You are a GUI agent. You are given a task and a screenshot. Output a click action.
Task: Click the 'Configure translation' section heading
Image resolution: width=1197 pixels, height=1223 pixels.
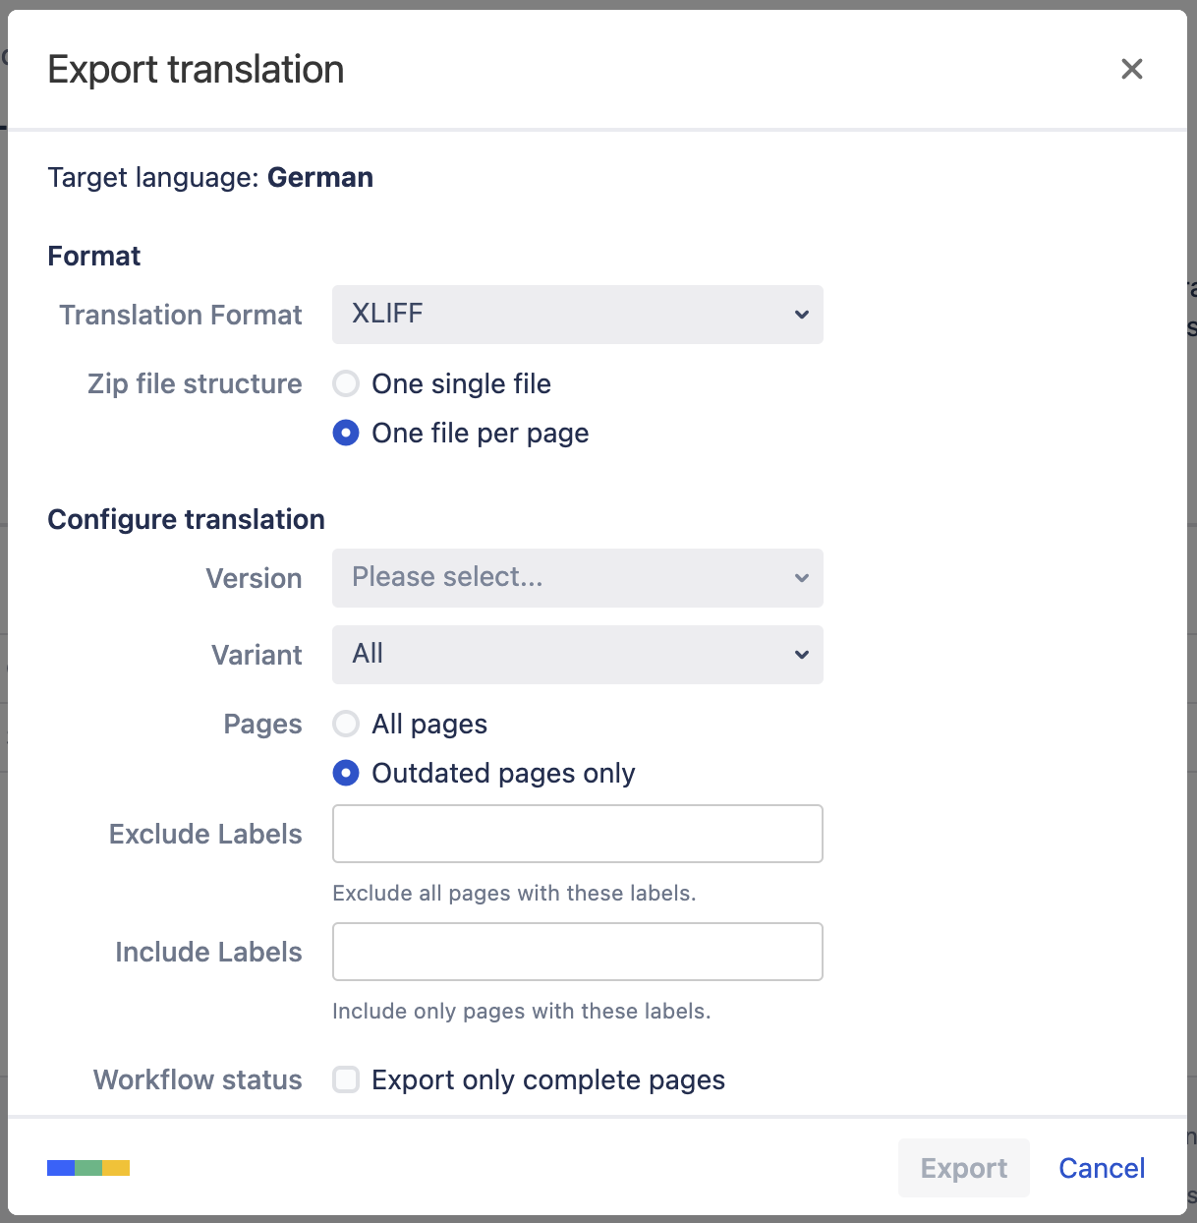pos(186,519)
